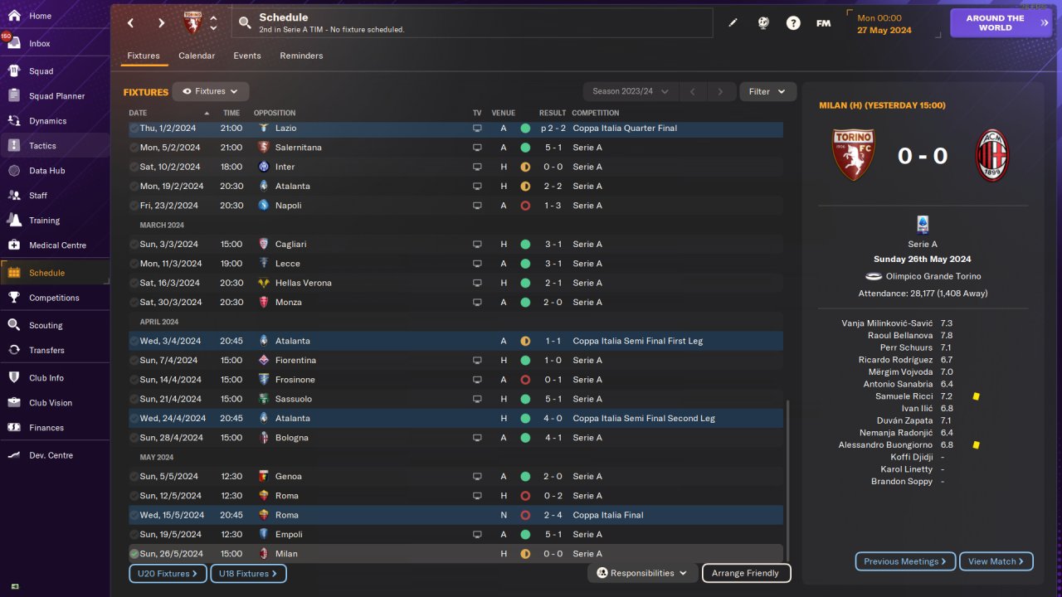Toggle the tick on the Salernitana fixture row

click(134, 148)
